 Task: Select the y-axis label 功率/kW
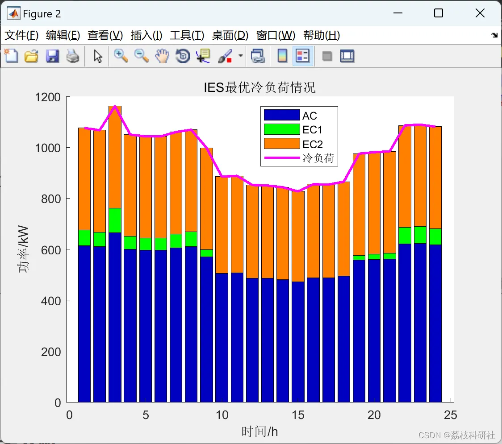23,249
